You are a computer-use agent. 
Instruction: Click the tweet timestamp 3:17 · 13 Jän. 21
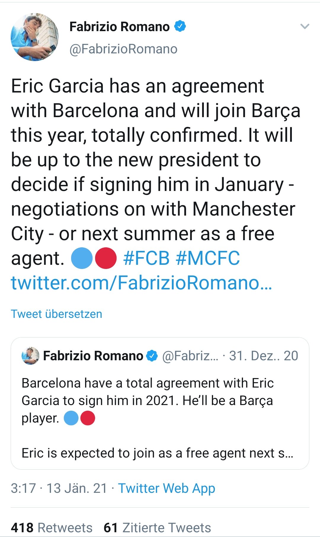point(59,488)
